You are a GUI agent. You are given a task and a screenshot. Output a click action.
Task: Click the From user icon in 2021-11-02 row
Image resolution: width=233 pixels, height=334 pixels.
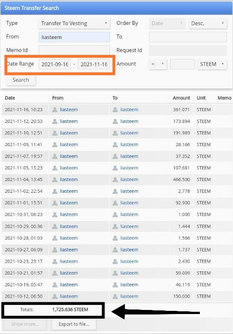click(55, 192)
